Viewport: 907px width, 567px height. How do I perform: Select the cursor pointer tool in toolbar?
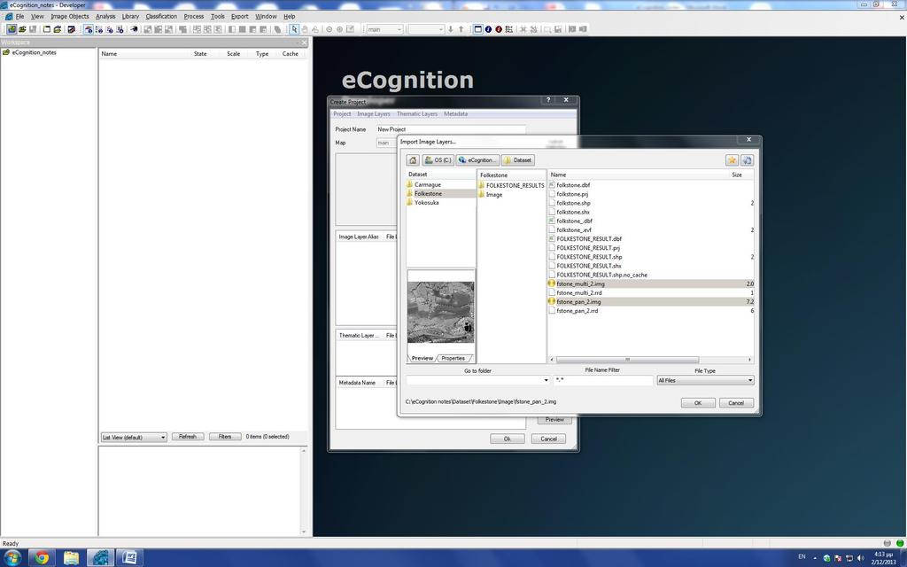(294, 29)
